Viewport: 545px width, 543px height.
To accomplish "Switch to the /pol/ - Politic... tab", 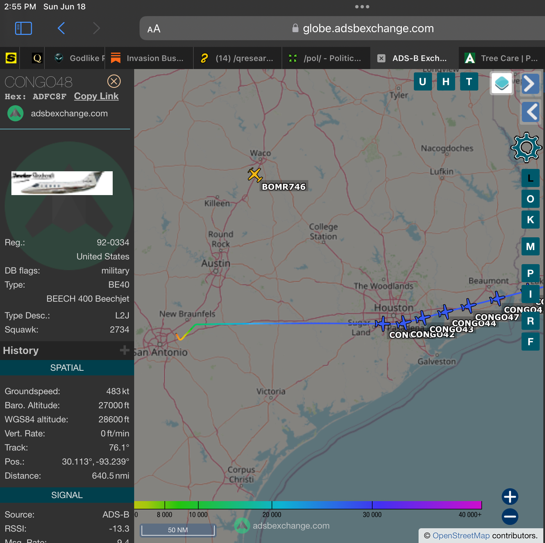I will (326, 58).
